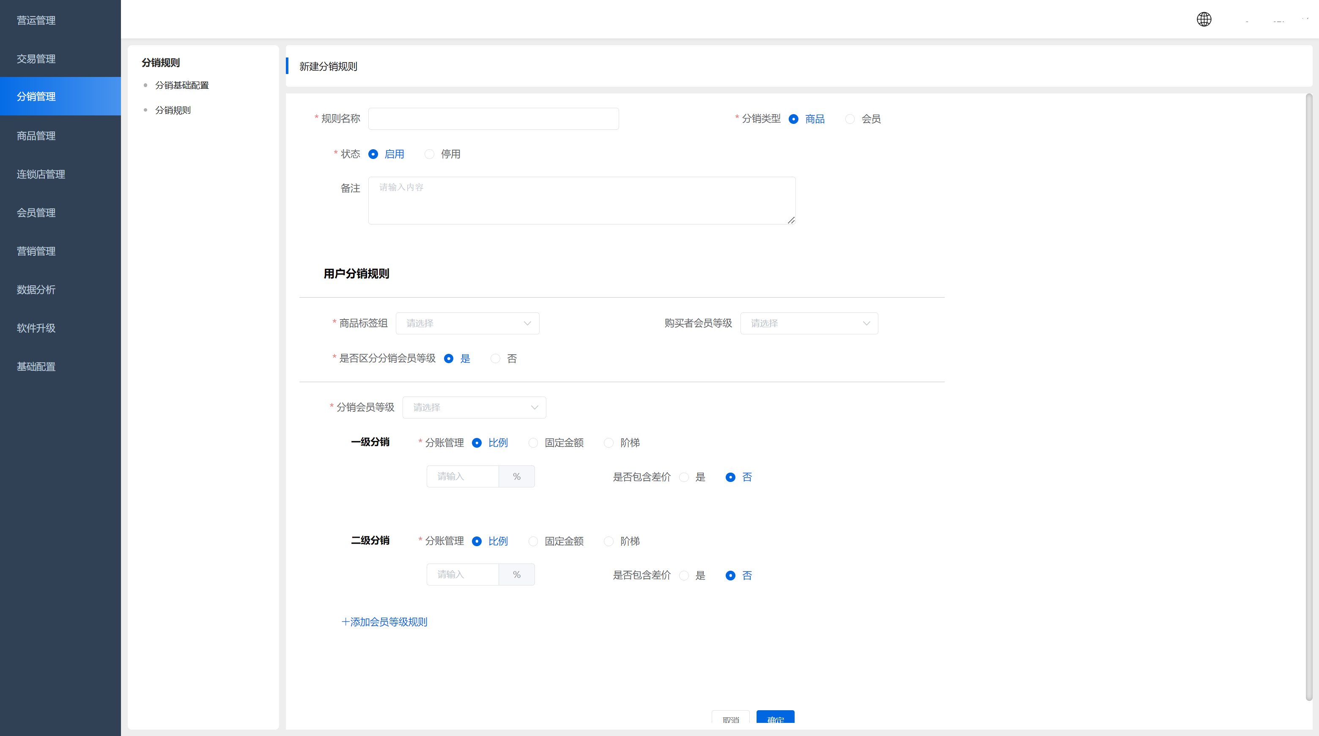
Task: Open 商品管理 in the sidebar
Action: 60,136
